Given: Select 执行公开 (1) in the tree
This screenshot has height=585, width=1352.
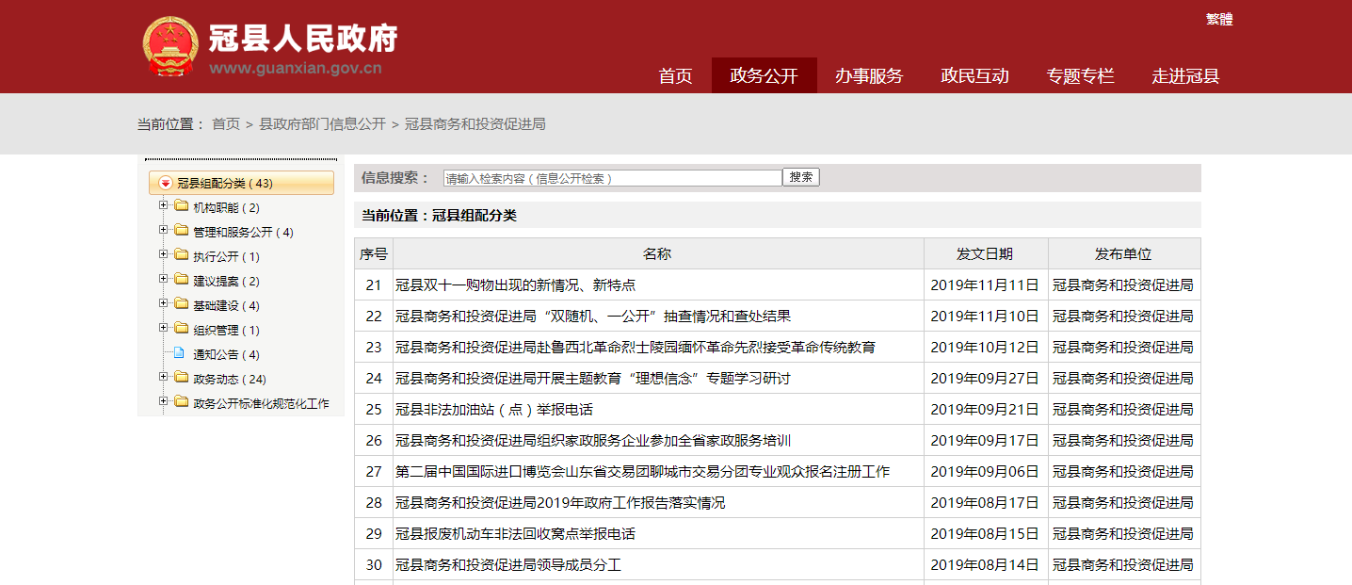Looking at the screenshot, I should point(226,256).
